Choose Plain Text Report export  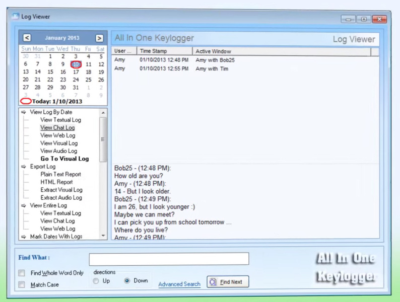[x=61, y=174]
